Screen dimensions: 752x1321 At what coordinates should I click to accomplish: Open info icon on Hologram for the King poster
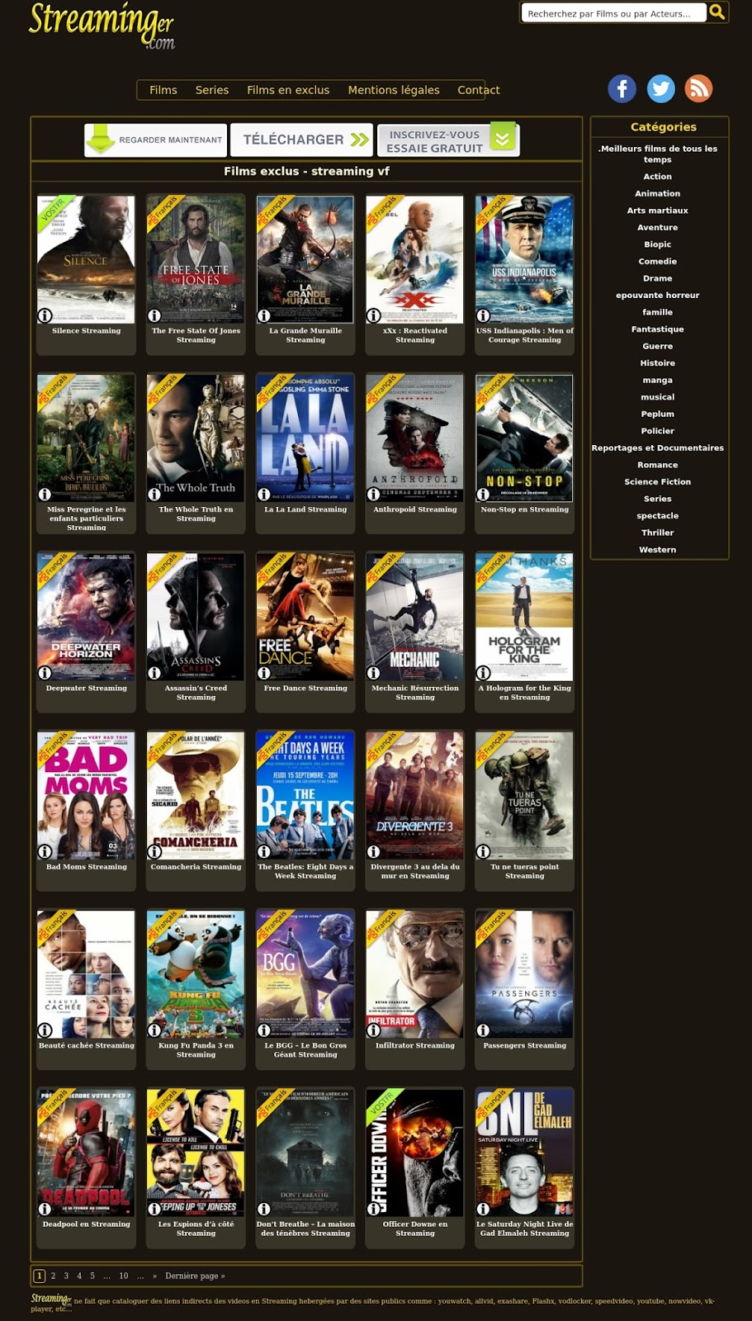click(x=484, y=673)
